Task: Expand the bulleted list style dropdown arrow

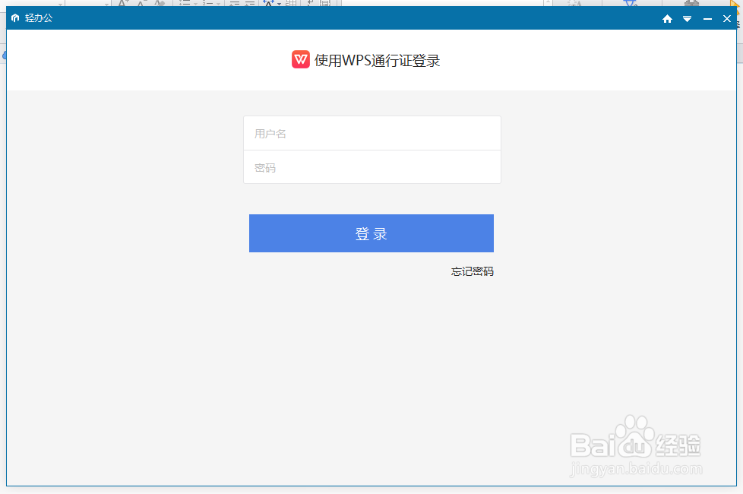Action: click(x=195, y=3)
